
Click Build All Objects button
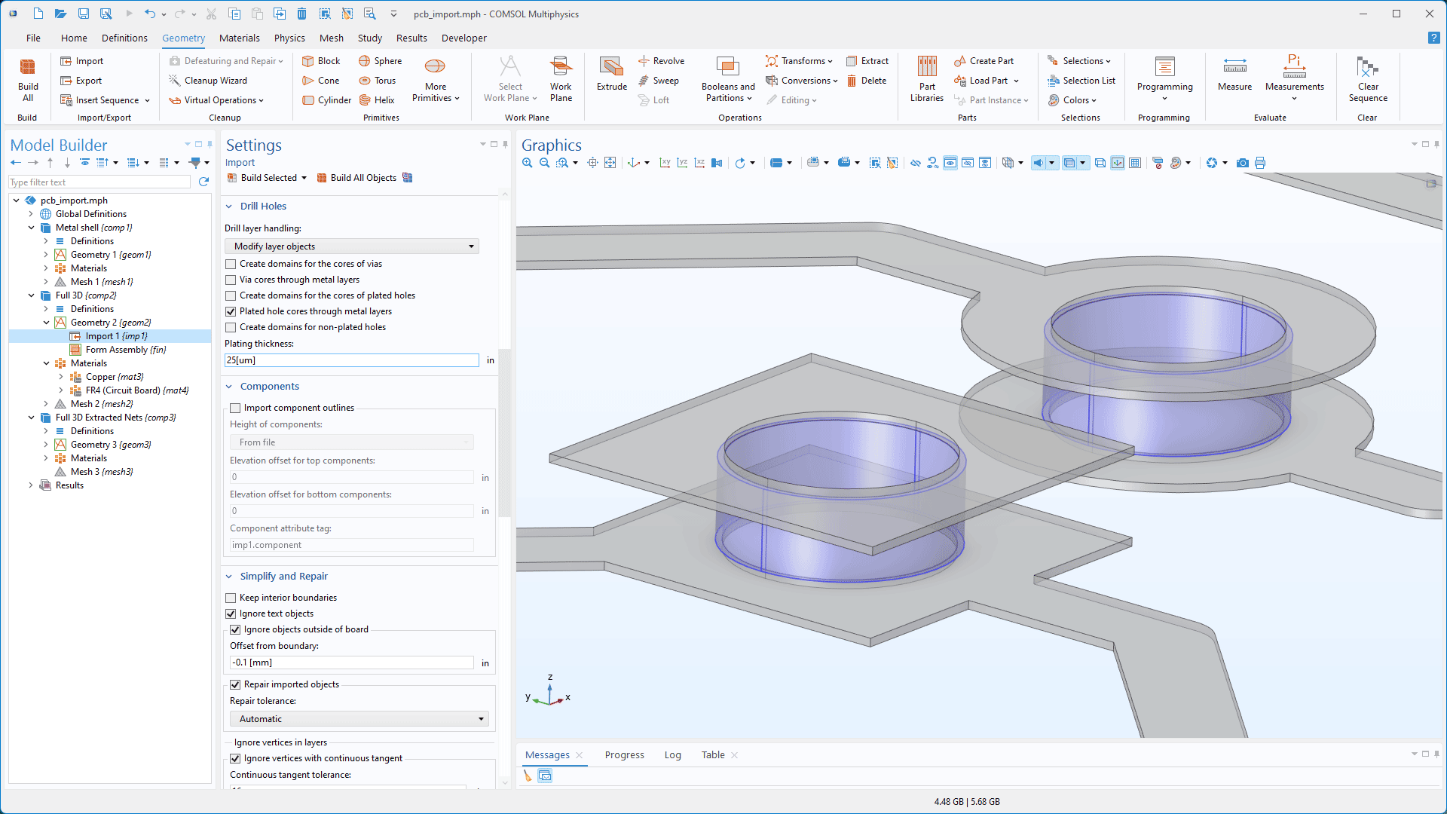(356, 178)
